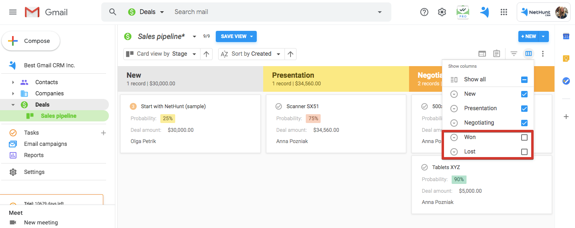The width and height of the screenshot is (575, 228).
Task: Open Reports in the sidebar
Action: pos(34,155)
